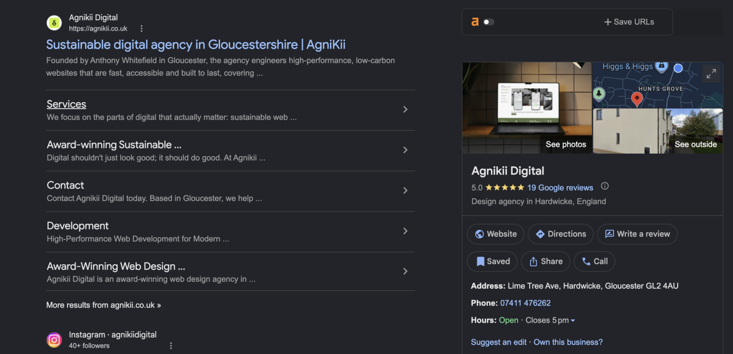733x354 pixels.
Task: Click the blue current-location dot on map
Action: click(678, 68)
